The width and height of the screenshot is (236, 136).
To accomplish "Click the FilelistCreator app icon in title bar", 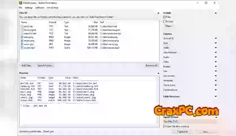I will click(20, 3).
